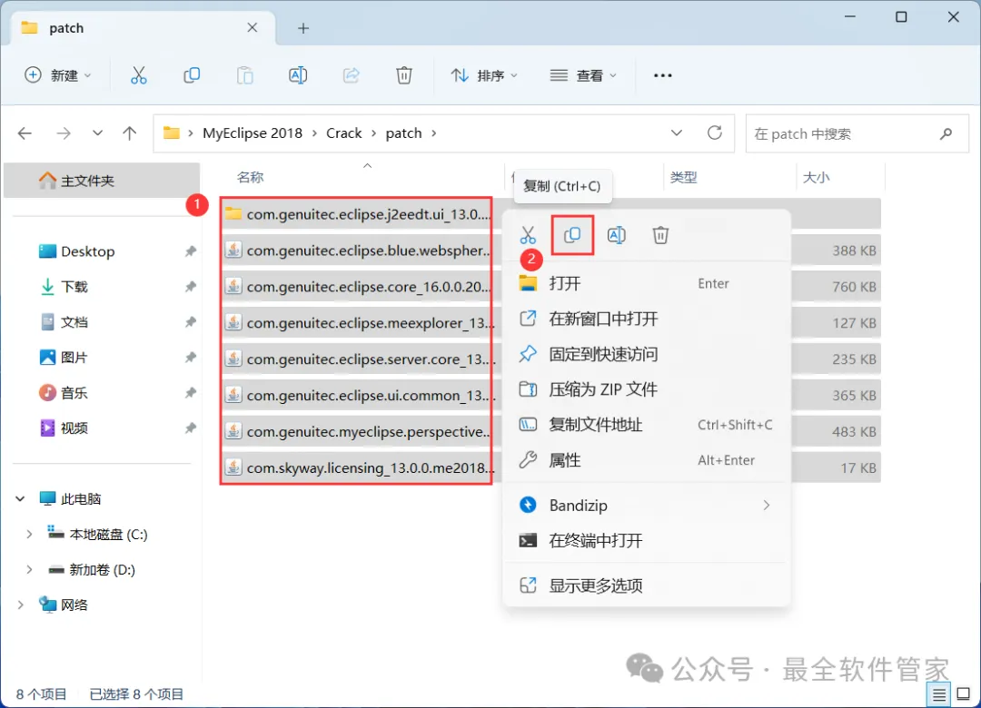
Task: Choose 显示更多选项 menu entry
Action: point(647,585)
